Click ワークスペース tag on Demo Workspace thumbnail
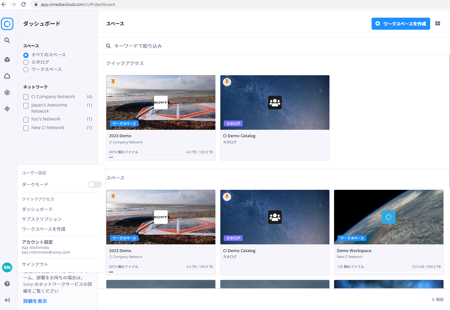This screenshot has width=450, height=310. (x=352, y=238)
